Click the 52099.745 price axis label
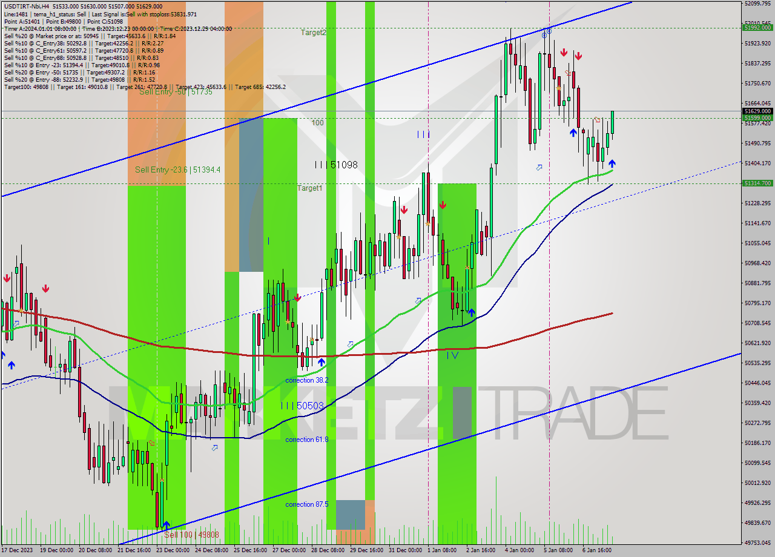 click(757, 4)
